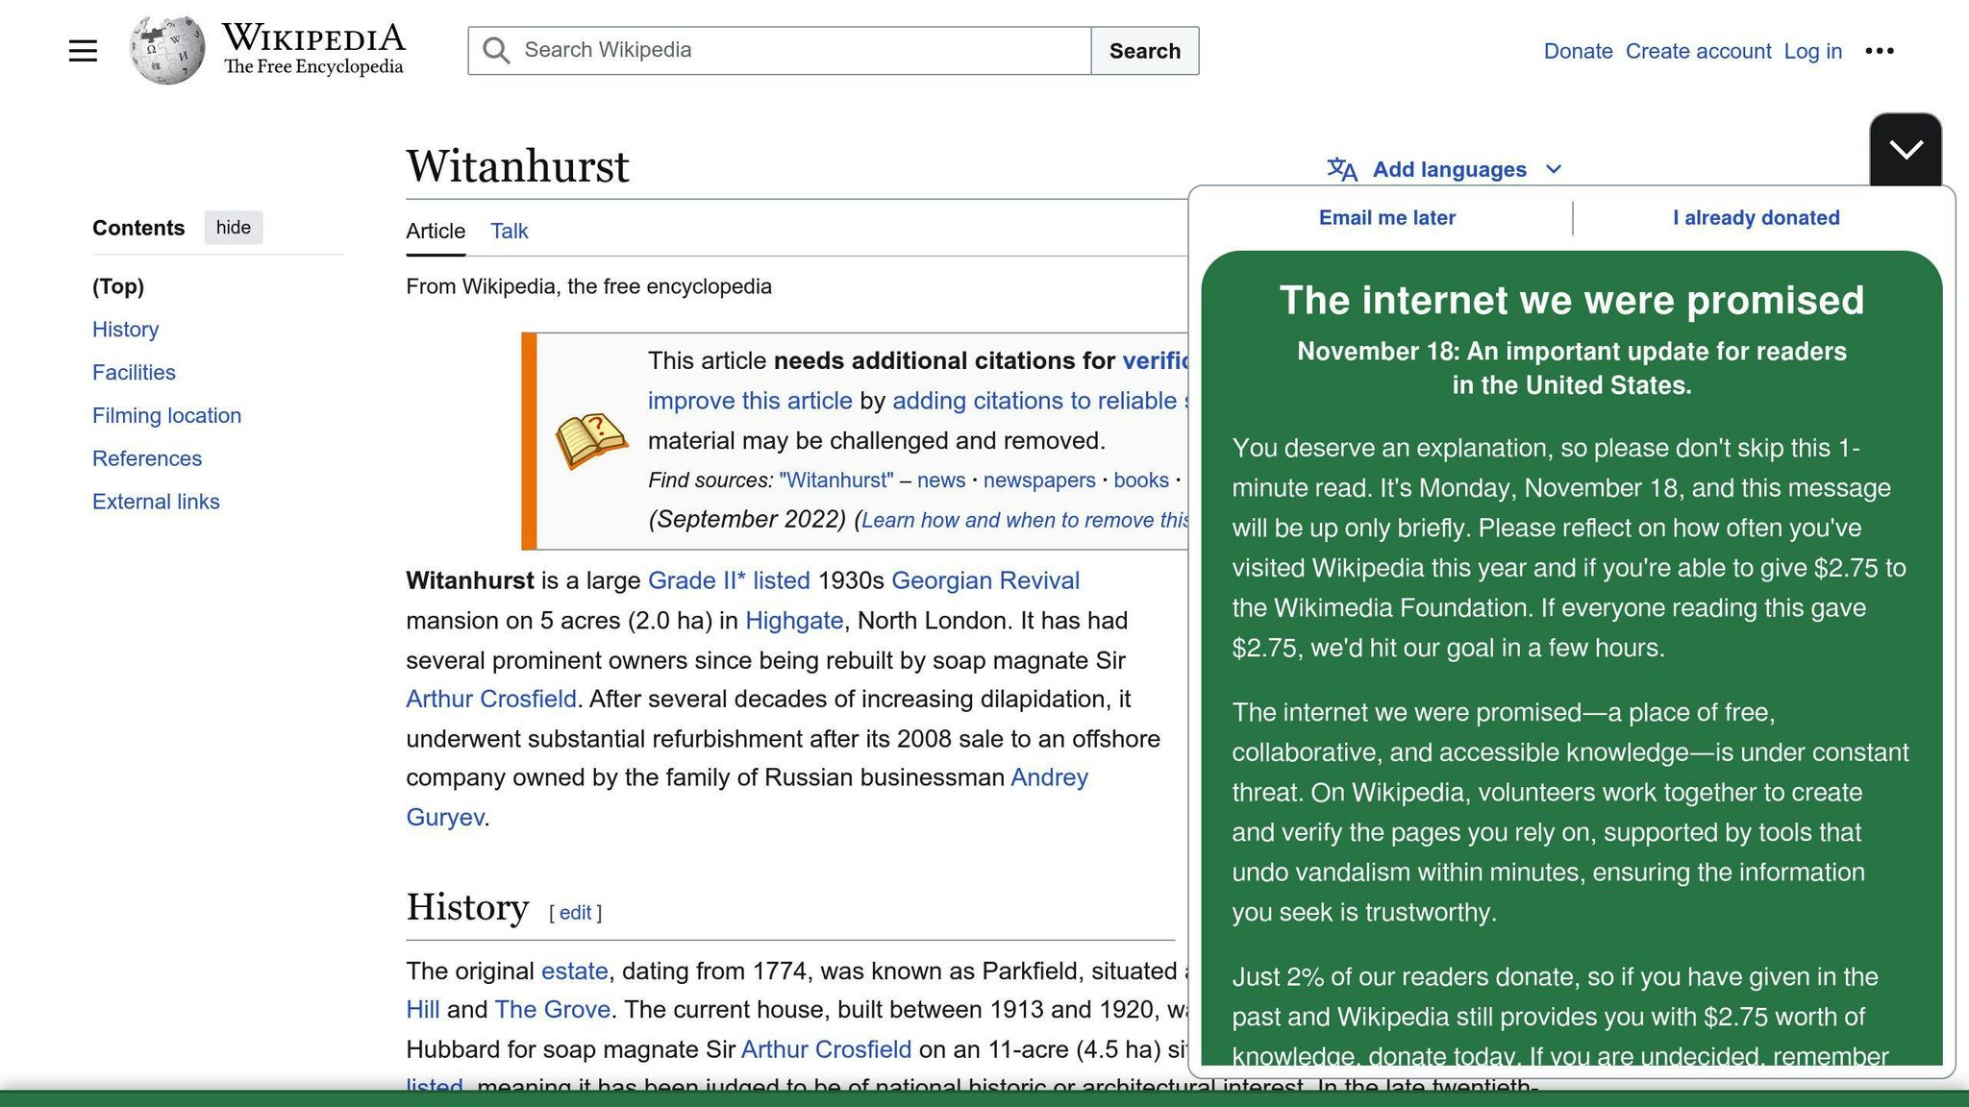Choose Email me later option
1969x1107 pixels.
pyautogui.click(x=1386, y=218)
